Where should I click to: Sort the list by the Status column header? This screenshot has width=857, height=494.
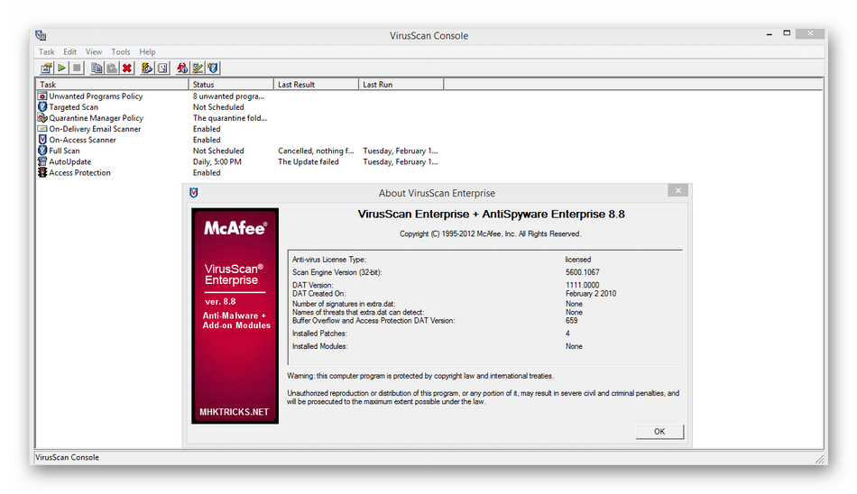(231, 84)
